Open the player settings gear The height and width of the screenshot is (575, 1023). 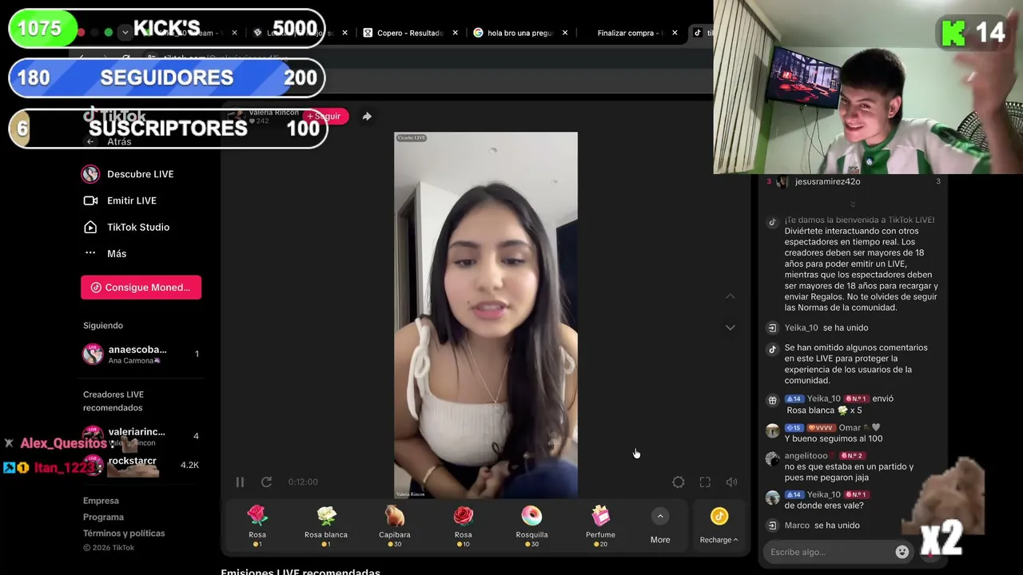[679, 482]
